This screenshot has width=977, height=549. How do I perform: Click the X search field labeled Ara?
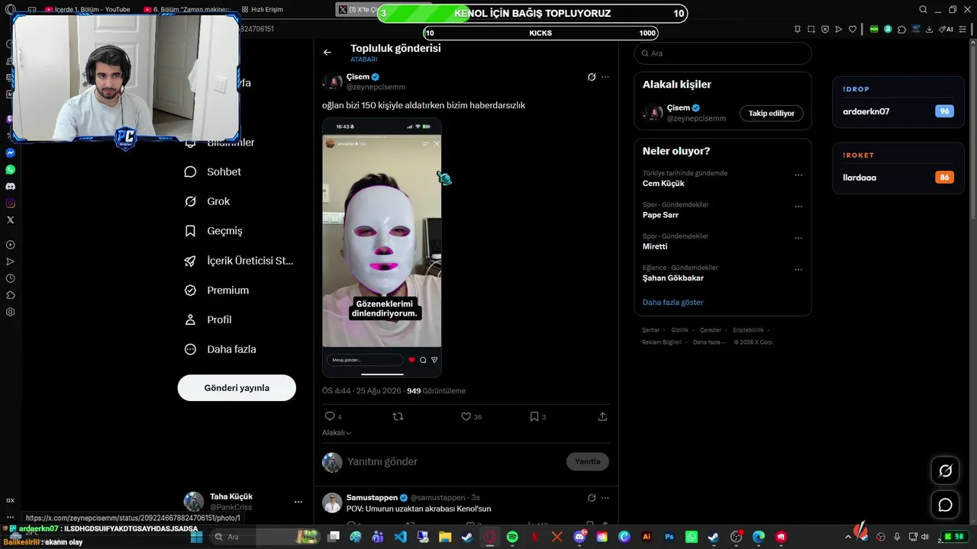723,53
